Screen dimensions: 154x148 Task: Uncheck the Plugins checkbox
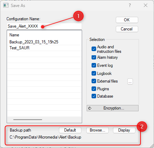pos(94,89)
